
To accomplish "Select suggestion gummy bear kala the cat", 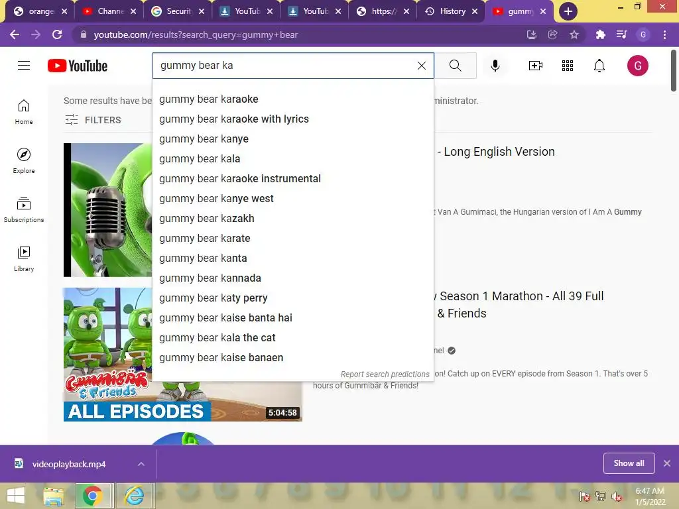I will [x=292, y=338].
